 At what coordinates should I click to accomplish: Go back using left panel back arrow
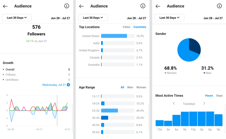click(x=5, y=6)
